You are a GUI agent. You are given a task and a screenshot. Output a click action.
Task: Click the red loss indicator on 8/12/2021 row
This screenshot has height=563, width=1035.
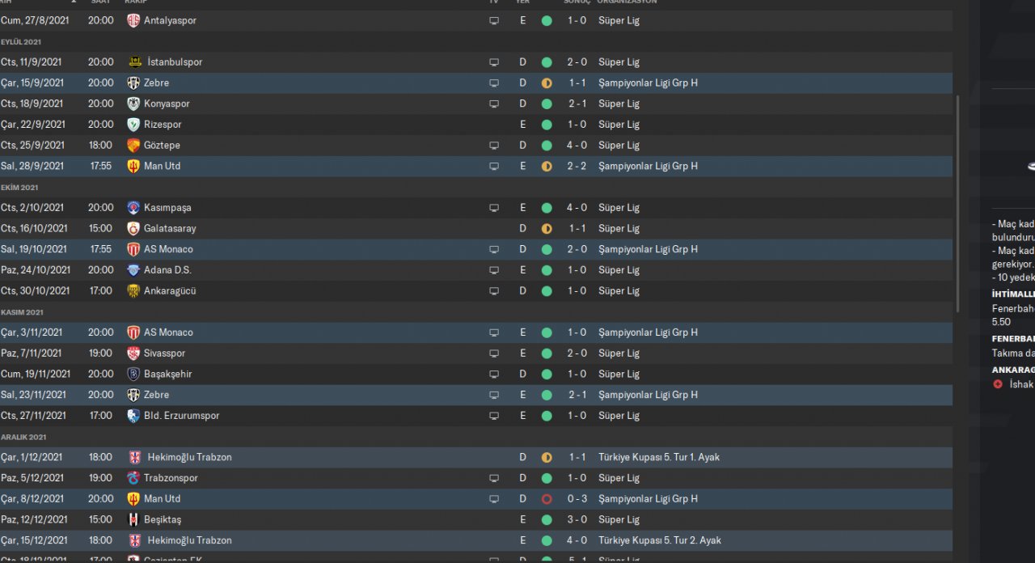pyautogui.click(x=547, y=499)
